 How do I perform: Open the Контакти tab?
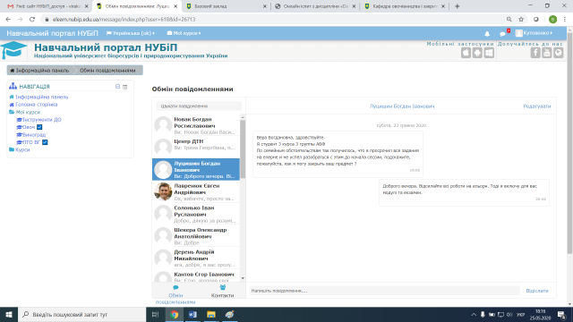click(222, 292)
